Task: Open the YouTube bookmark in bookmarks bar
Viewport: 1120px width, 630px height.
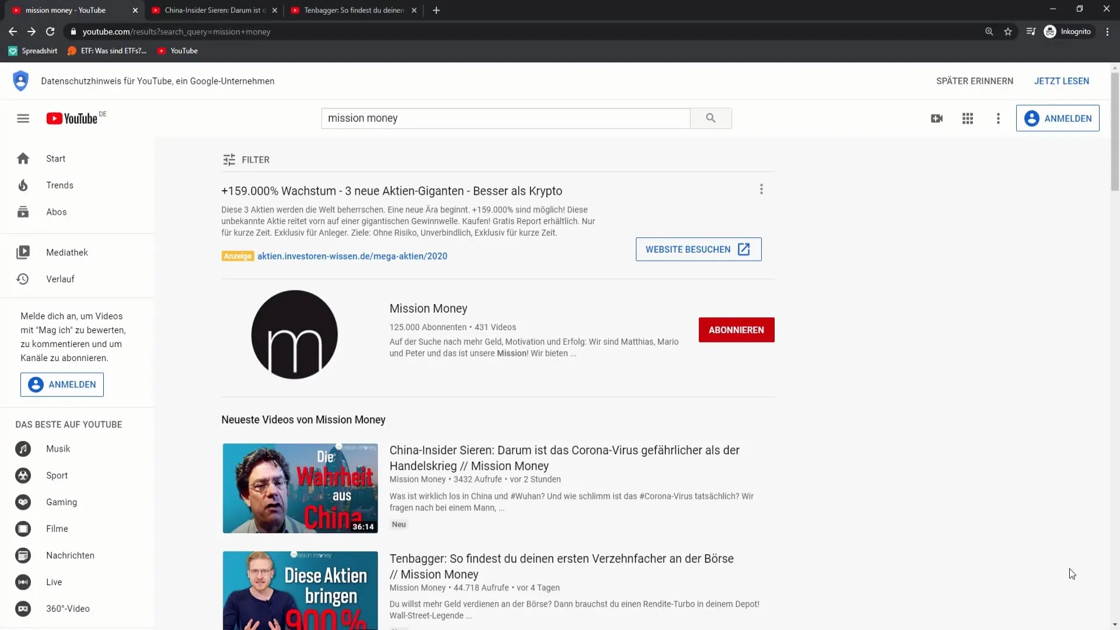Action: tap(178, 51)
